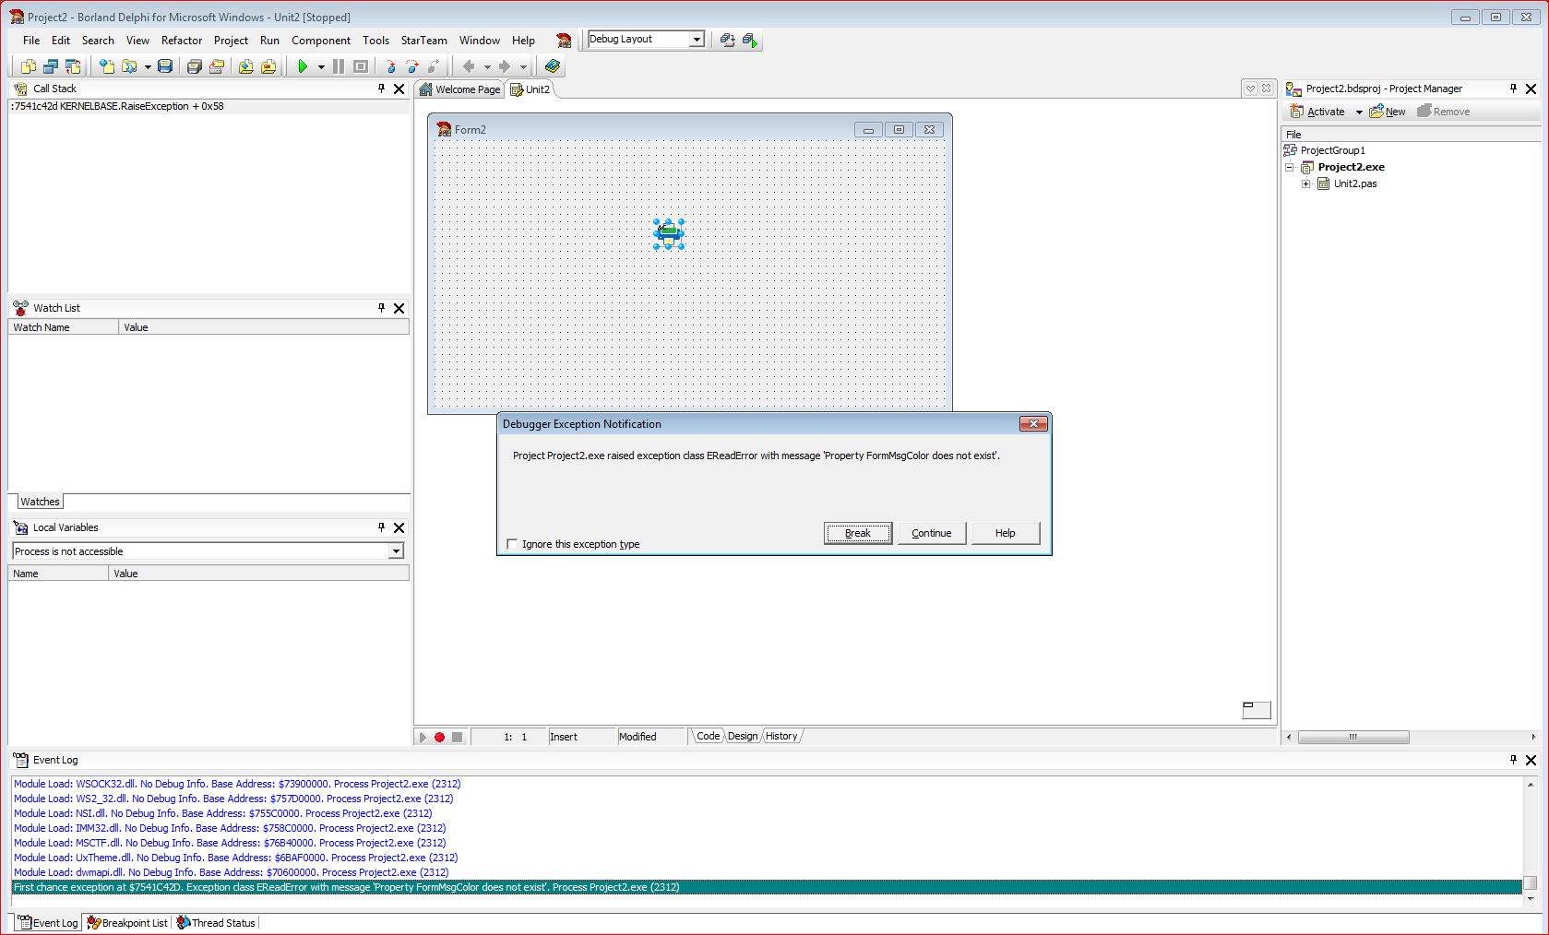1549x935 pixels.
Task: Pin the Watch List panel
Action: (381, 308)
